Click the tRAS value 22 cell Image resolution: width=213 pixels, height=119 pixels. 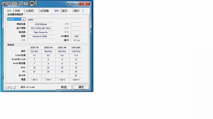pos(48,68)
